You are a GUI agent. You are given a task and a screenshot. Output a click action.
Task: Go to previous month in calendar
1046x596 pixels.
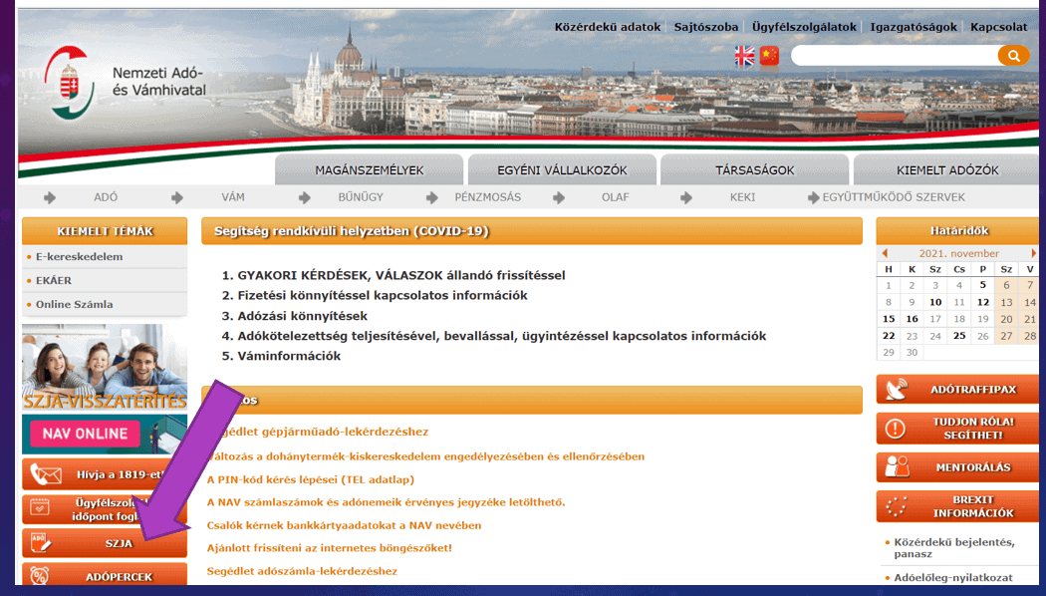[x=885, y=253]
